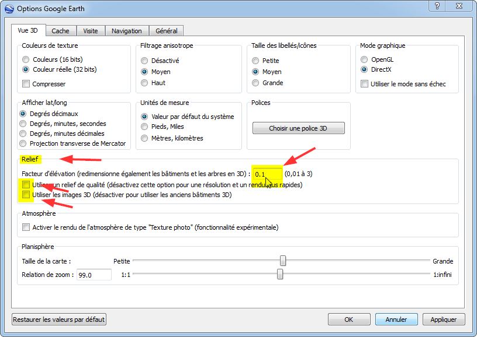Click the Polices group label
The width and height of the screenshot is (477, 337).
[x=261, y=103]
